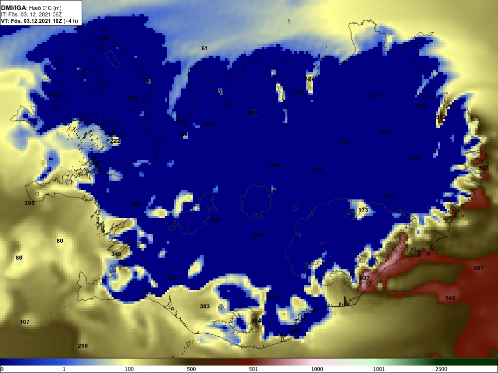Click the value 173 on the map
The width and height of the screenshot is (498, 373).
(x=363, y=210)
